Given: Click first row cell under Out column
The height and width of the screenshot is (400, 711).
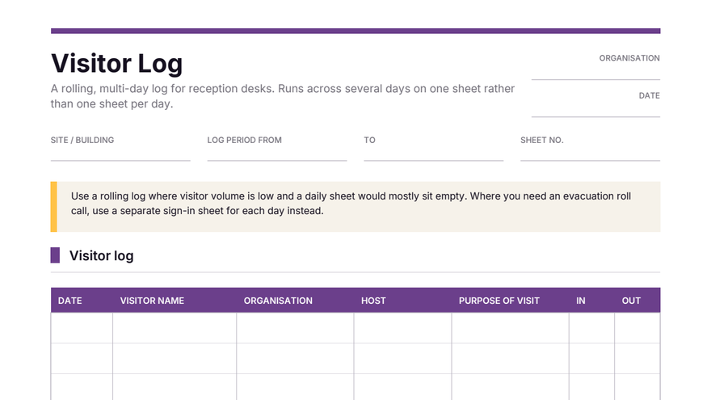Looking at the screenshot, I should tap(637, 328).
